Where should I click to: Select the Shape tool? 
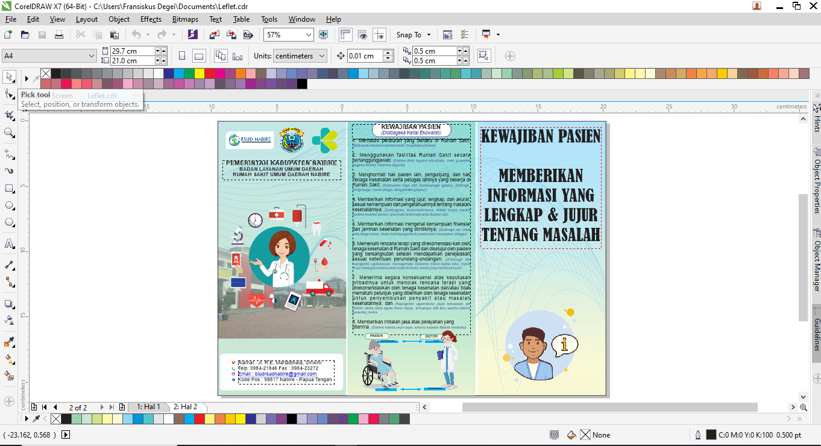(9, 95)
